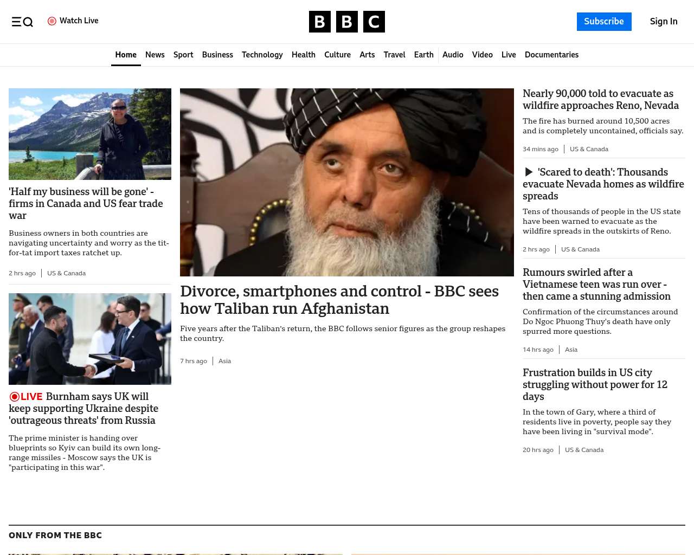Click the Asia tag beside '14 hrs ago'

pos(571,350)
